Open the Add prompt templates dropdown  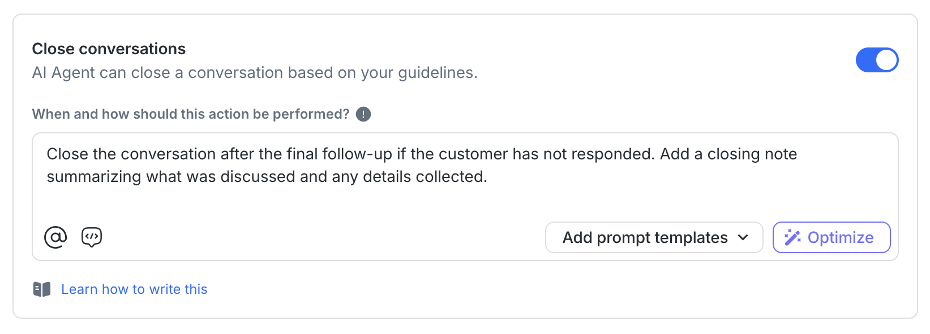(654, 237)
